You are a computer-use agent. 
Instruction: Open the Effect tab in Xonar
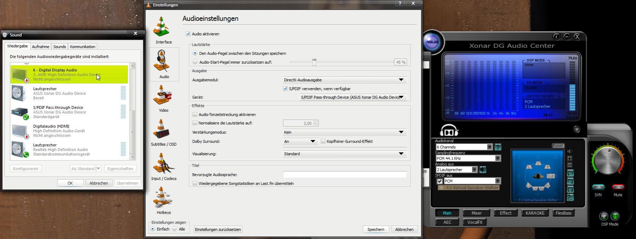(x=506, y=213)
